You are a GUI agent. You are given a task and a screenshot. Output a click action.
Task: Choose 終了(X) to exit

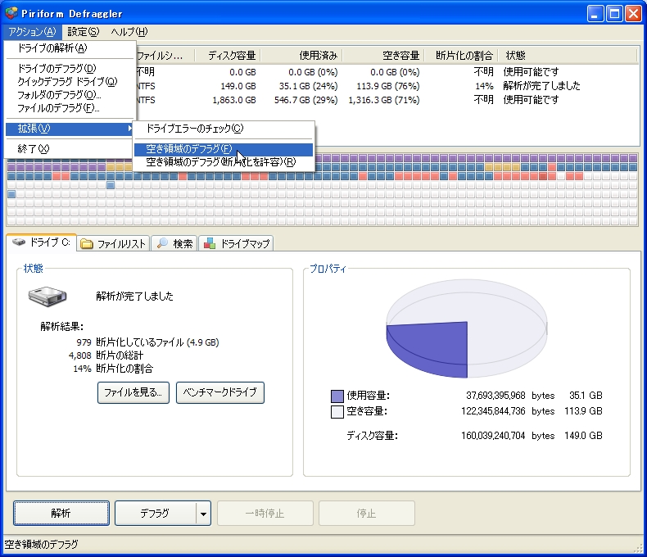[x=70, y=149]
